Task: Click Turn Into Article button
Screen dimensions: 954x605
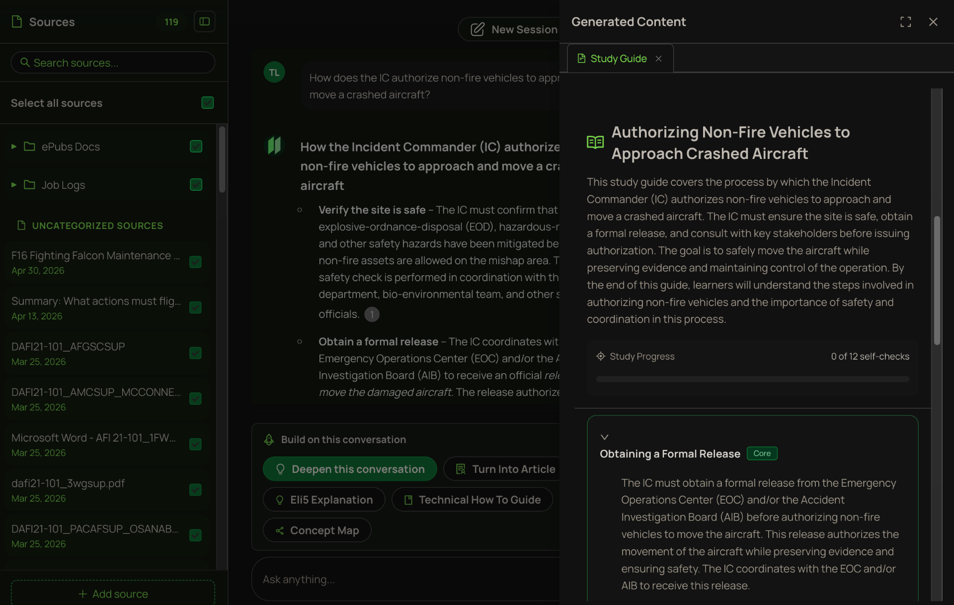Action: pyautogui.click(x=503, y=469)
